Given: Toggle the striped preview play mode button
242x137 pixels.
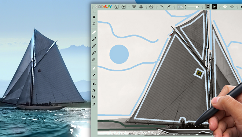Looking at the screenshot, I should [208, 7].
